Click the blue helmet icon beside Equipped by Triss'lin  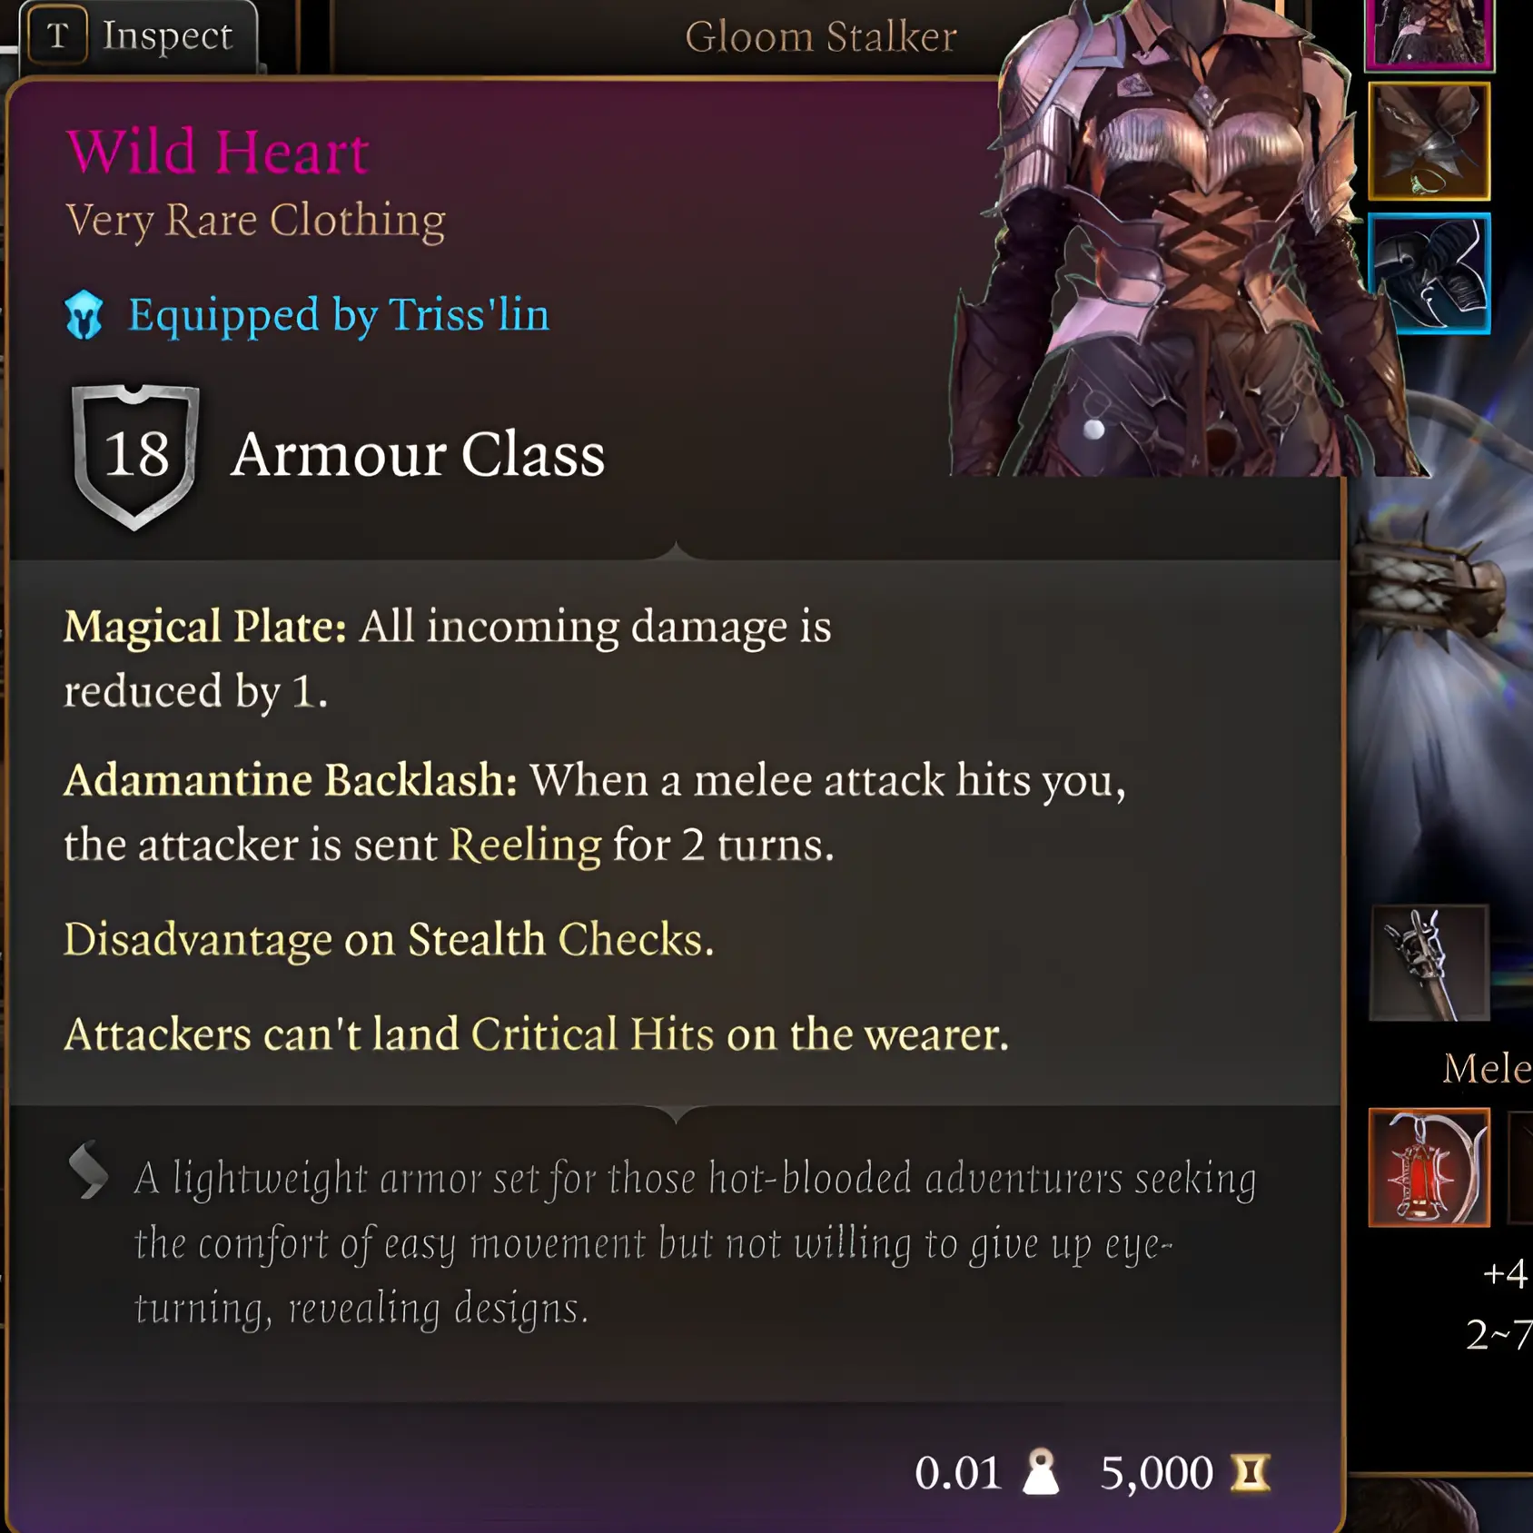(x=84, y=316)
